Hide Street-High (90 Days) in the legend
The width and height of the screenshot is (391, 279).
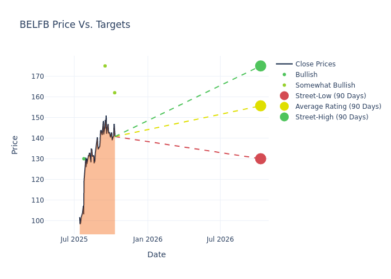click(332, 117)
